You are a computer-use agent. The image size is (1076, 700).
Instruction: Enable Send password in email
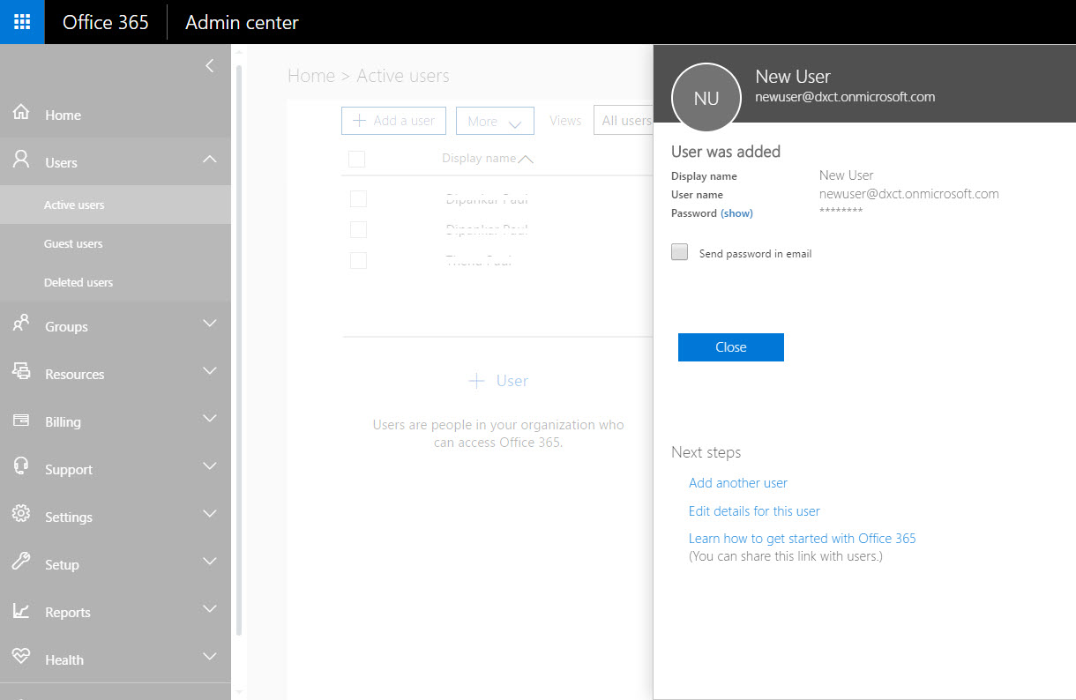click(x=679, y=251)
